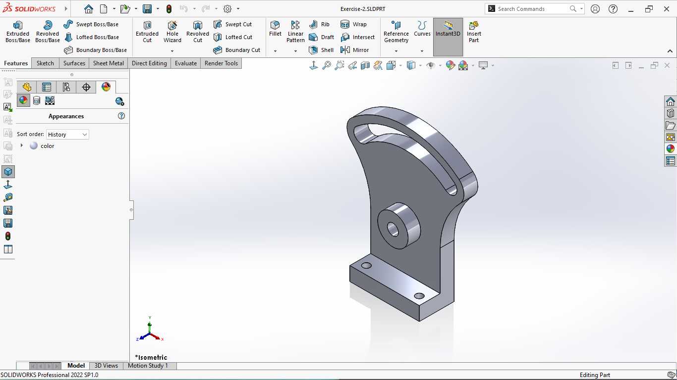Image resolution: width=677 pixels, height=380 pixels.
Task: Apply the Fillet tool
Action: tap(275, 29)
